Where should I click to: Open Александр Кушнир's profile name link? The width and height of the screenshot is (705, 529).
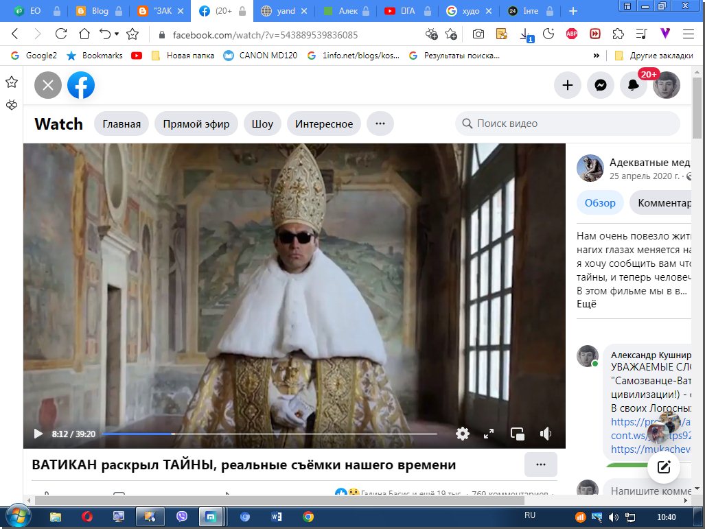pos(651,355)
